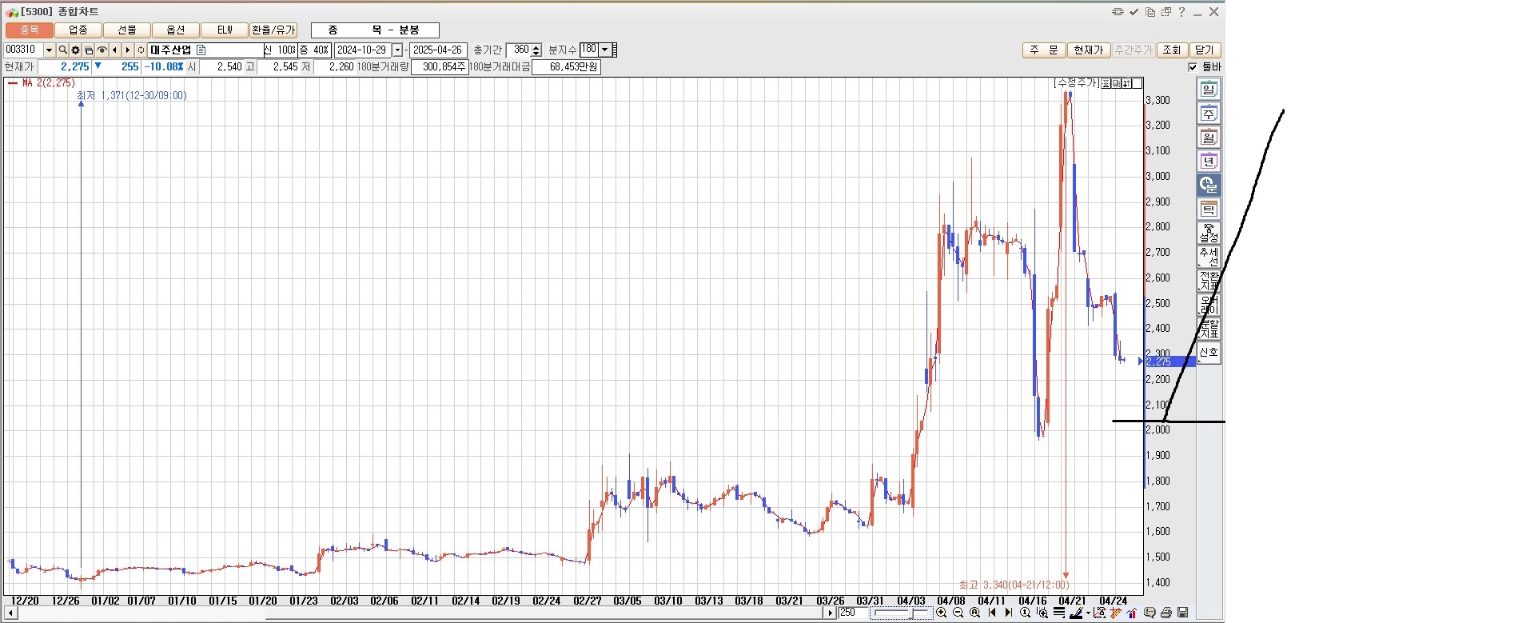Click the print chart icon
Screen dimensions: 1530x623
pos(1166,613)
